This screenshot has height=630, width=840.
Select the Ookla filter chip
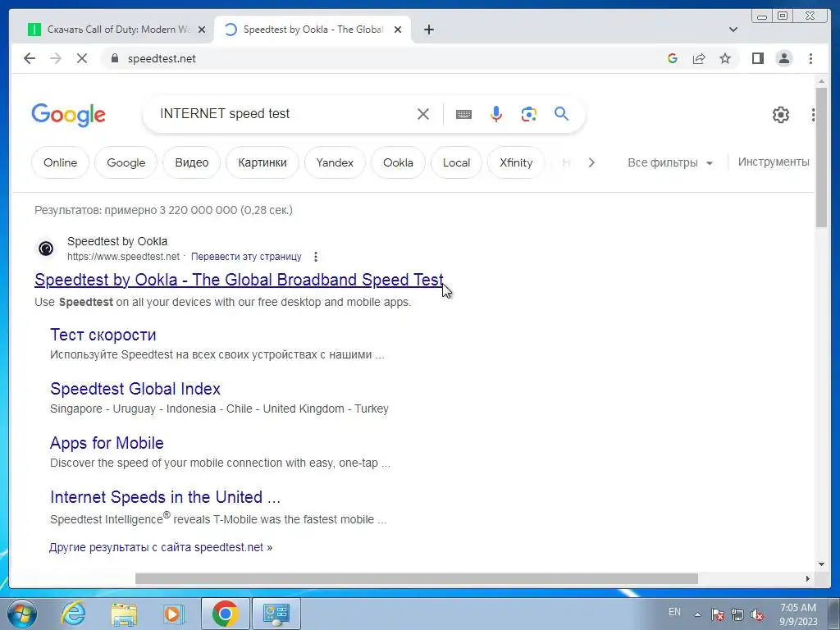398,162
